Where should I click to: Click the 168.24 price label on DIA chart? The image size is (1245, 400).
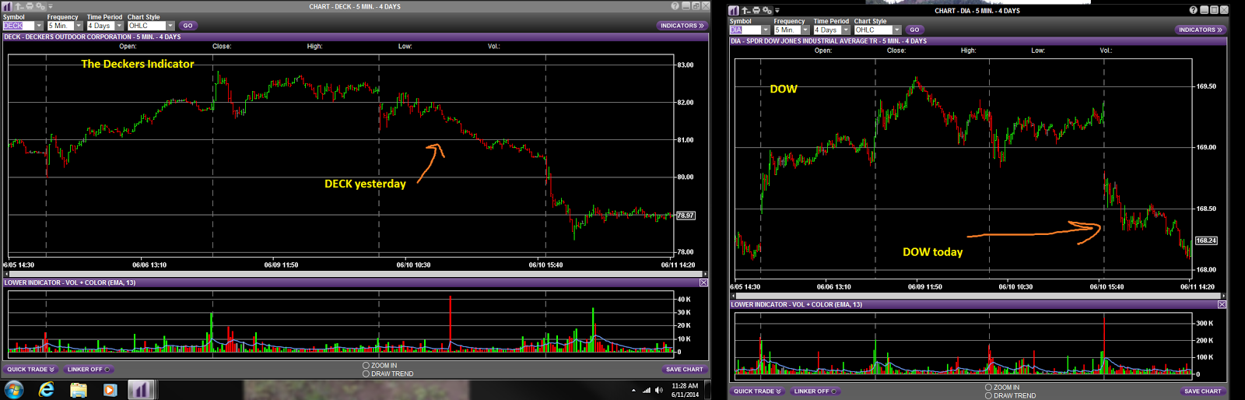coord(1205,240)
